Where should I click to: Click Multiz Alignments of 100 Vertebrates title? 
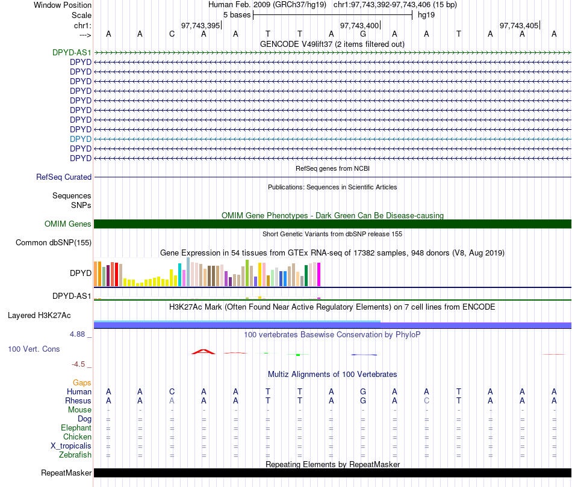(332, 374)
